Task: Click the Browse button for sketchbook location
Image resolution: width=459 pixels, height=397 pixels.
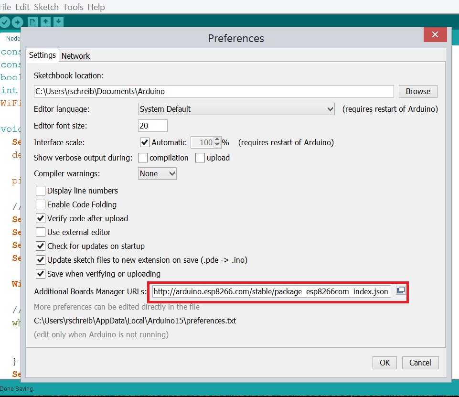Action: 418,91
